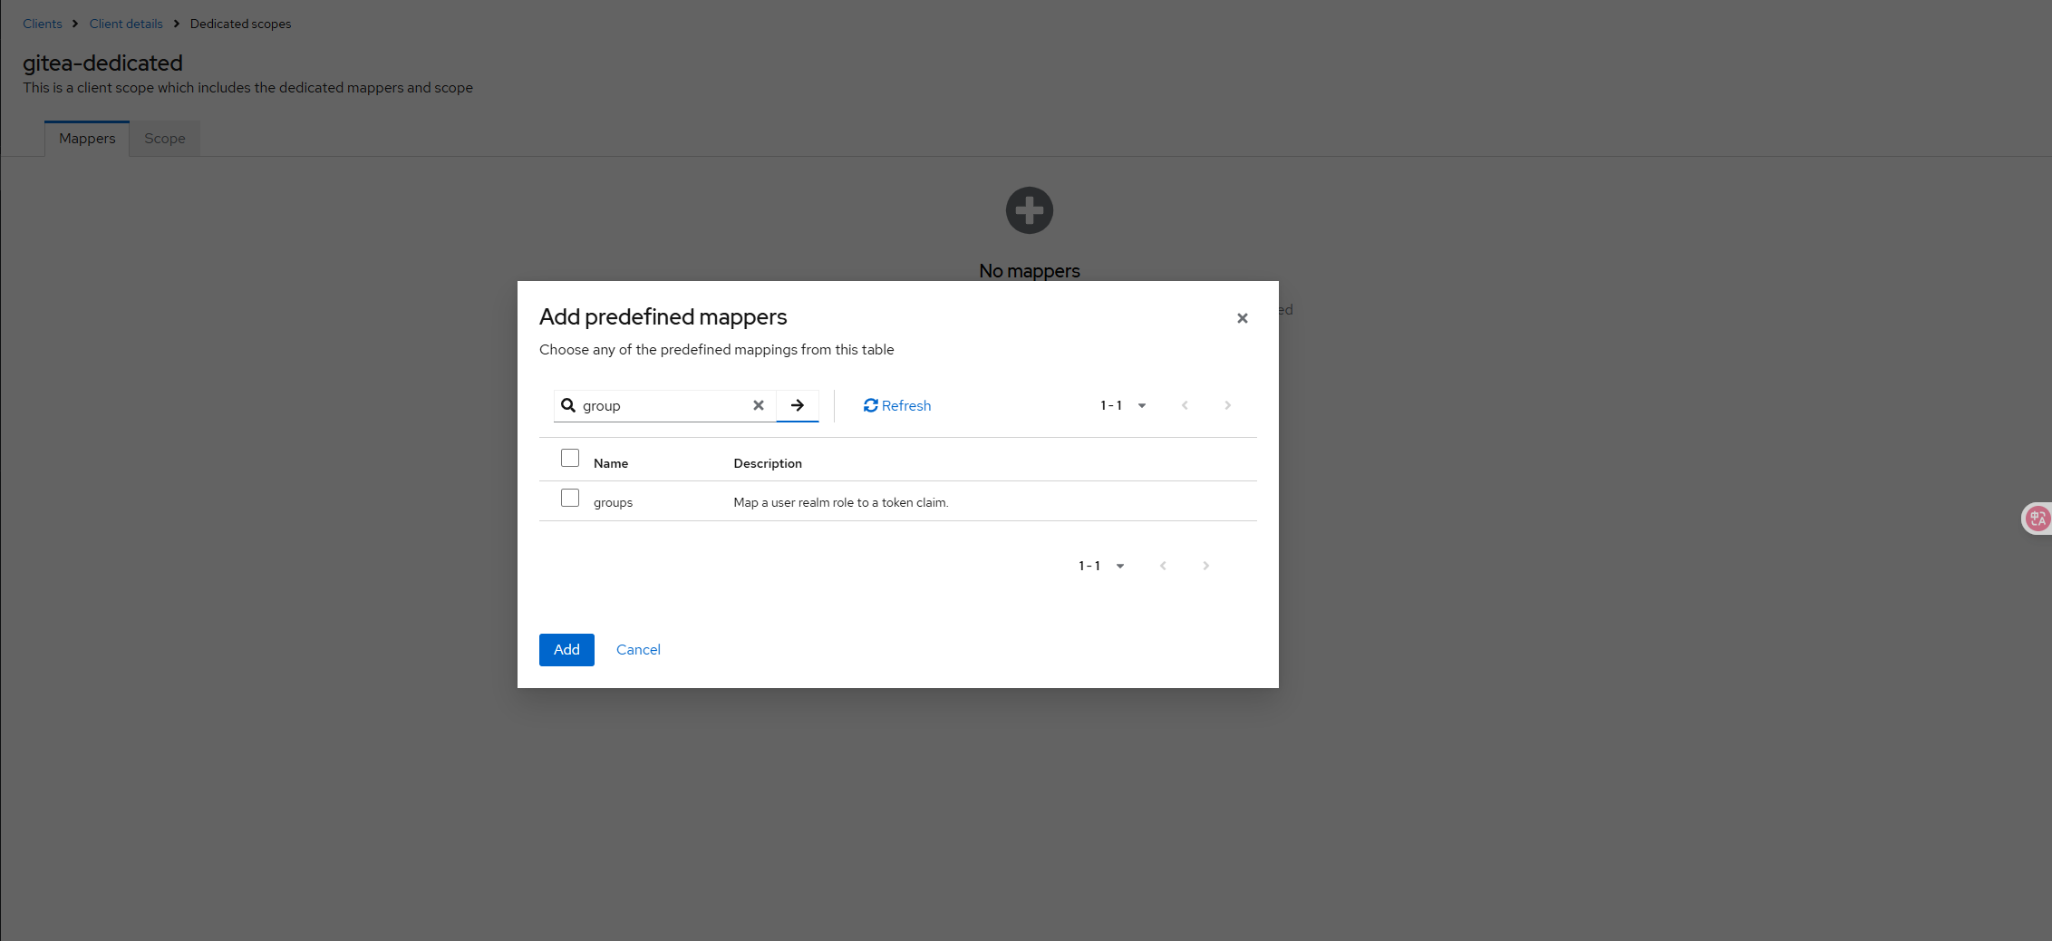The image size is (2052, 941).
Task: Click the Refresh sync icon
Action: (x=870, y=405)
